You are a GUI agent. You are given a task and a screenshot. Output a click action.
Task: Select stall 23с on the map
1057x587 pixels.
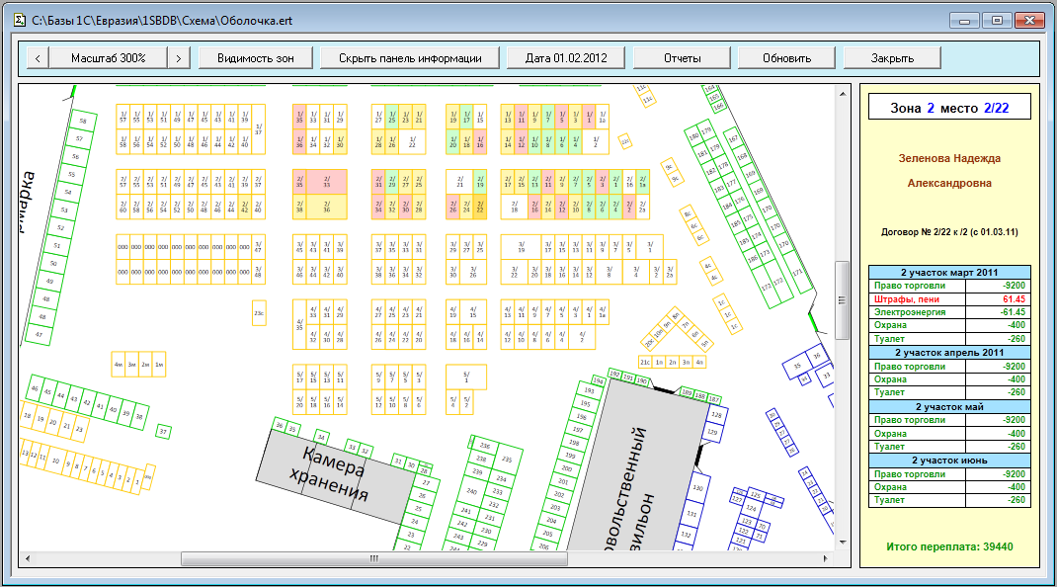click(259, 313)
